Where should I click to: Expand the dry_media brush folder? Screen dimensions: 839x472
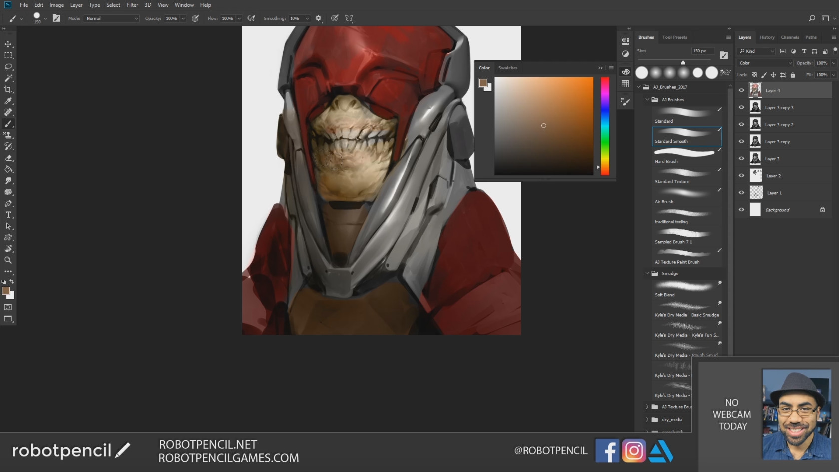pyautogui.click(x=647, y=420)
